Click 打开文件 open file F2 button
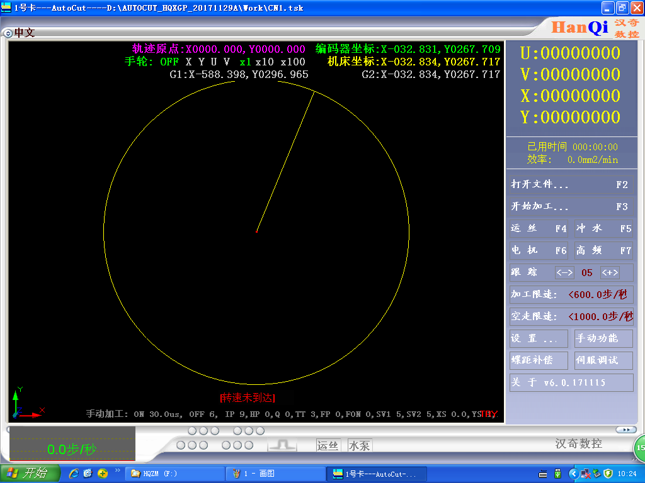The height and width of the screenshot is (483, 645). pyautogui.click(x=570, y=185)
